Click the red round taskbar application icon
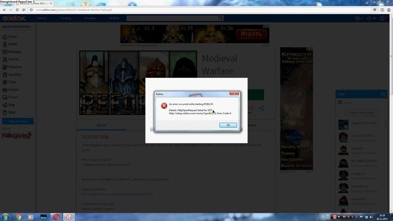Image resolution: width=393 pixels, height=221 pixels. (56, 217)
